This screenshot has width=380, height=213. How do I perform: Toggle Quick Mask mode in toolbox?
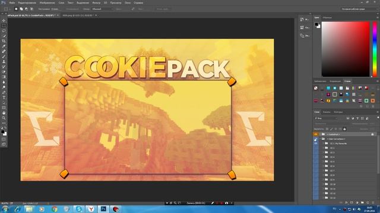click(4, 140)
